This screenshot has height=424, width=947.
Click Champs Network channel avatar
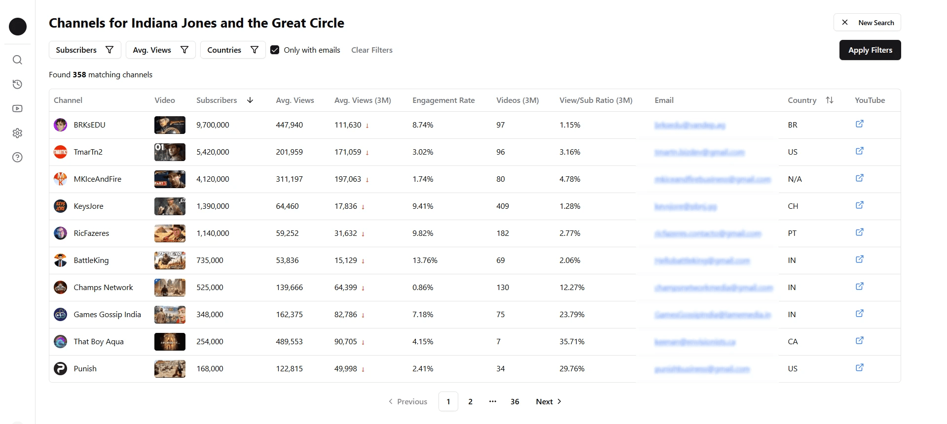click(60, 288)
